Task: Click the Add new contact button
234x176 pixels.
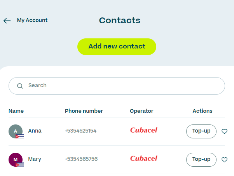Action: point(117,47)
